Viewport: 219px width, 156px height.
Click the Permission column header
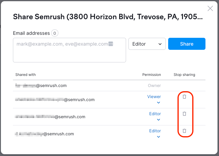point(151,75)
